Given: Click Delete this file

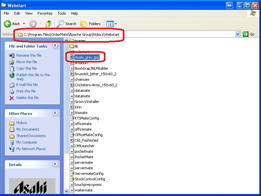Looking at the screenshot, I should point(27,98).
